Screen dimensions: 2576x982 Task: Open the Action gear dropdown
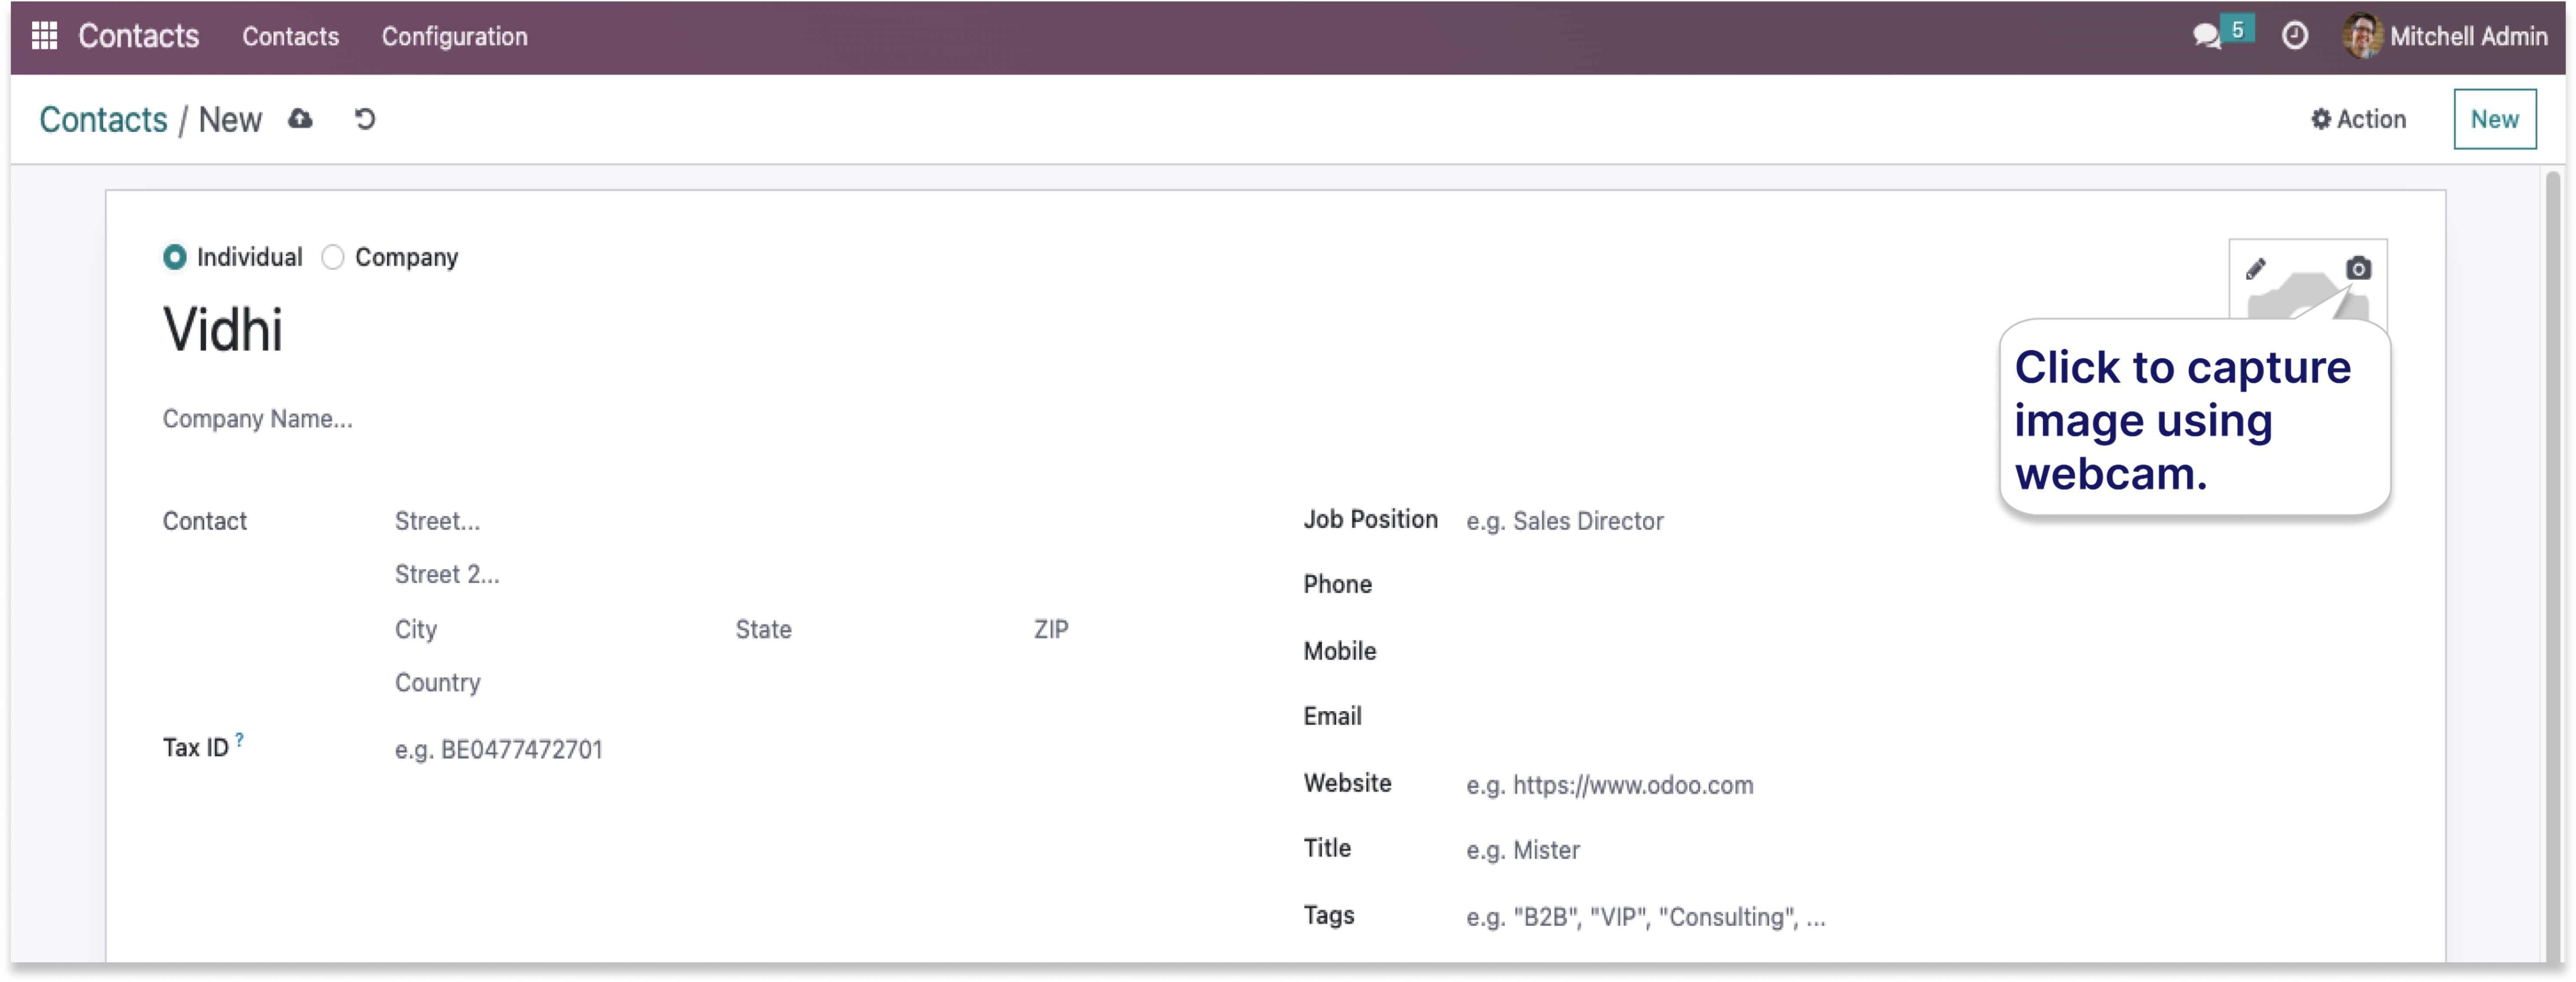(x=2358, y=119)
